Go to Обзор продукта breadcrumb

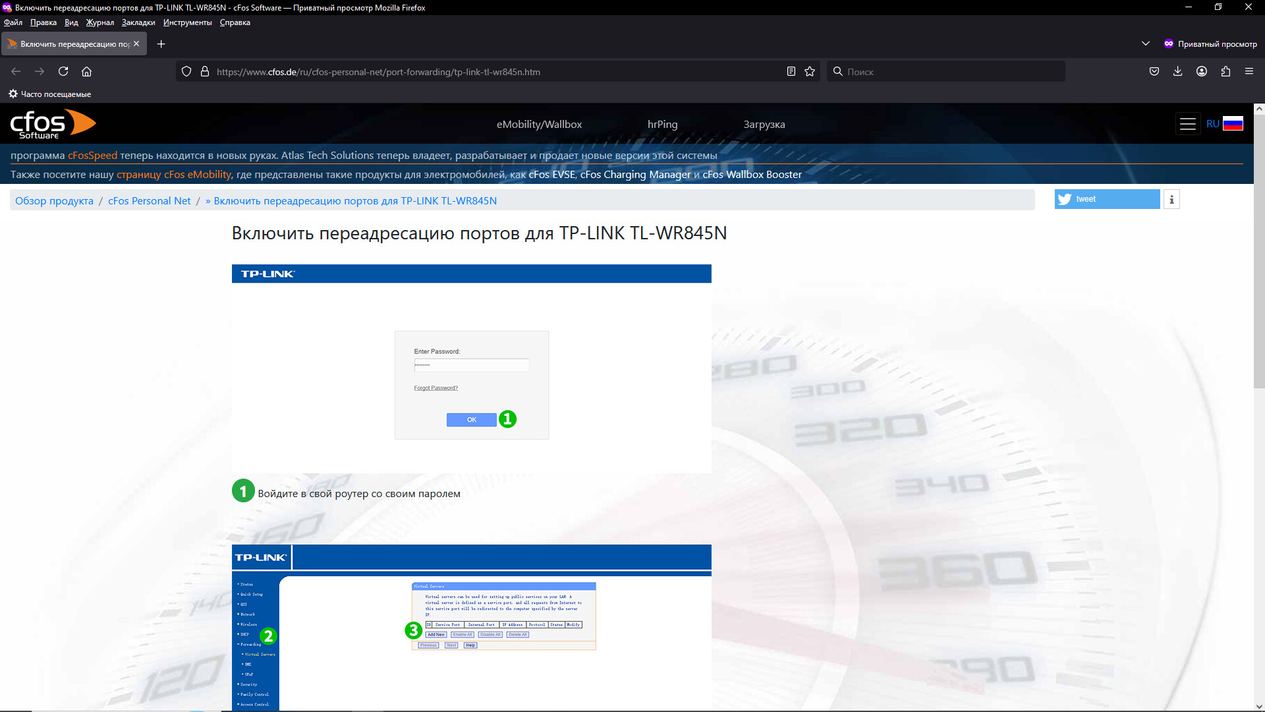pos(54,201)
